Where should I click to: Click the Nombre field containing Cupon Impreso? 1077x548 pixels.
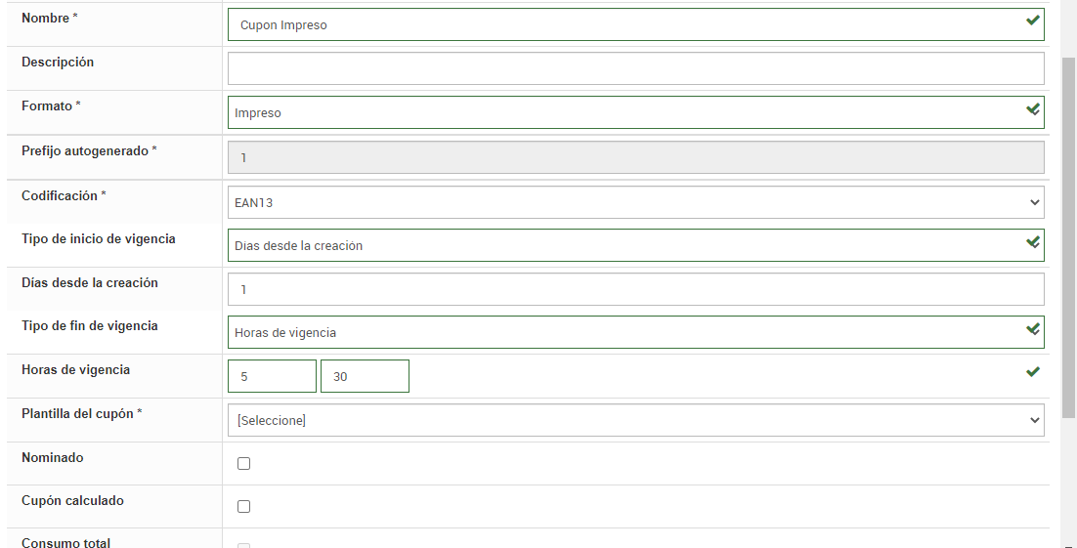[x=625, y=25]
